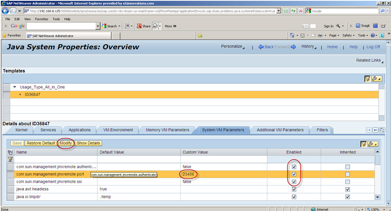This screenshot has width=391, height=211.
Task: Toggle Enabled checkbox for java.awt.headless row
Action: point(294,189)
